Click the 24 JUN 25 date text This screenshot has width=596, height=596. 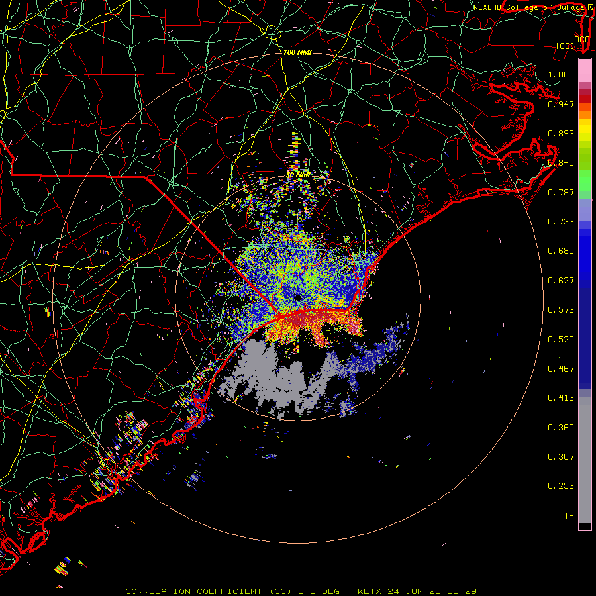tap(415, 591)
